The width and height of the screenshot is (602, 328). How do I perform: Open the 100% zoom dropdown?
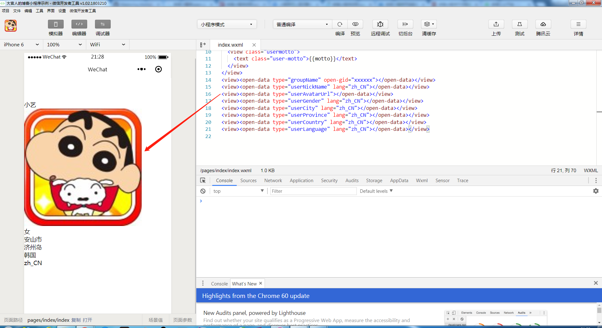click(x=64, y=45)
